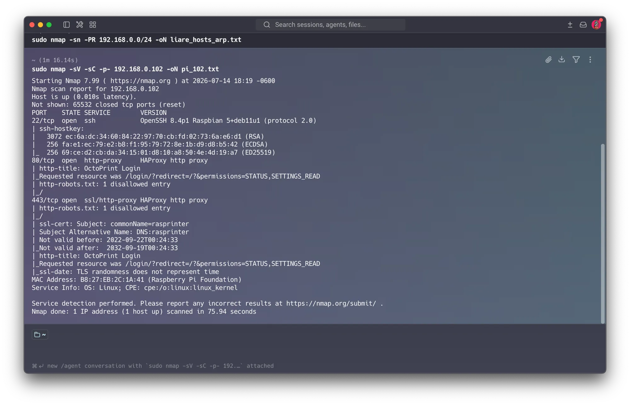
Task: Open the tools wrench icon
Action: 80,25
